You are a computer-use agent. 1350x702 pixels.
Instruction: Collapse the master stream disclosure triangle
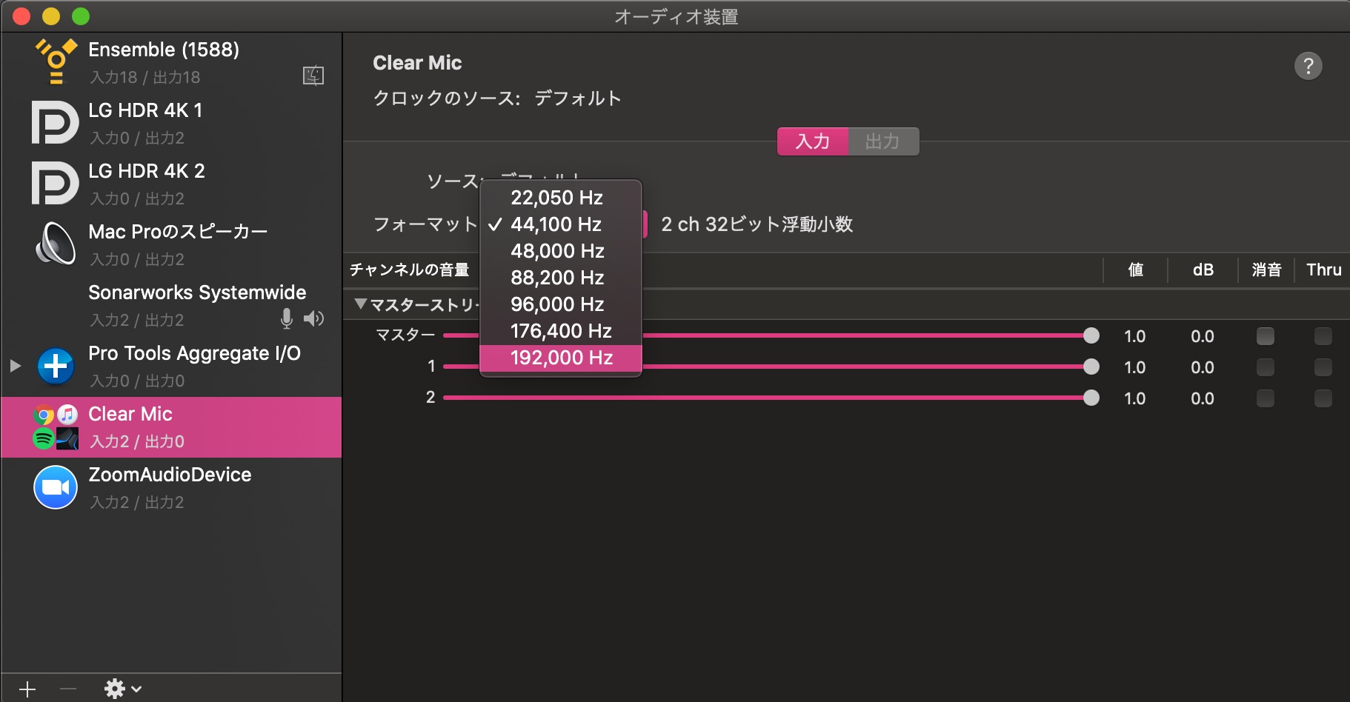point(361,304)
